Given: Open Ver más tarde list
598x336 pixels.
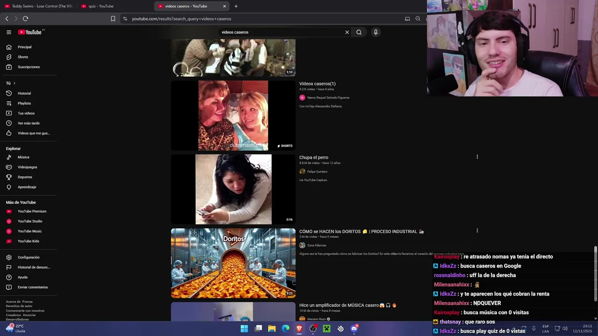Looking at the screenshot, I should click(x=29, y=123).
